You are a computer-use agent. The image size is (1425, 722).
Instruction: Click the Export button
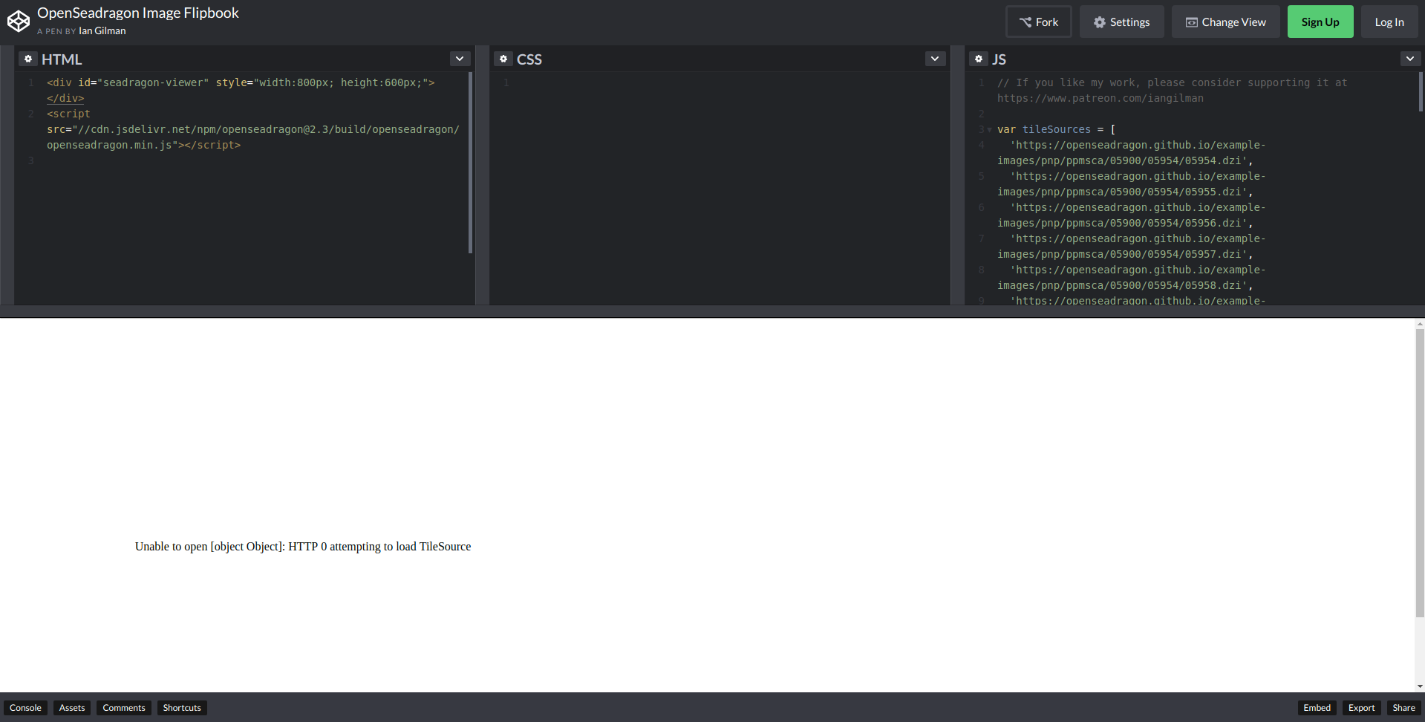pos(1360,707)
